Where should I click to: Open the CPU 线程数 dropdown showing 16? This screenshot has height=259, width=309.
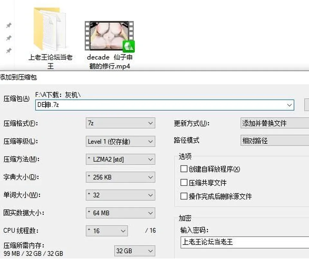(107, 231)
